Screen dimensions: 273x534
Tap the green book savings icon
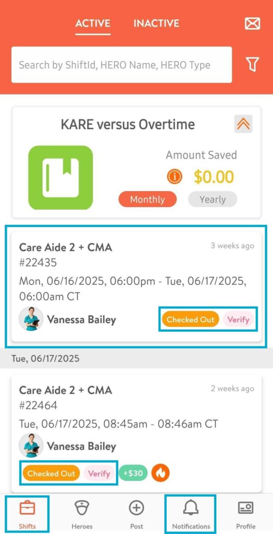coord(60,177)
